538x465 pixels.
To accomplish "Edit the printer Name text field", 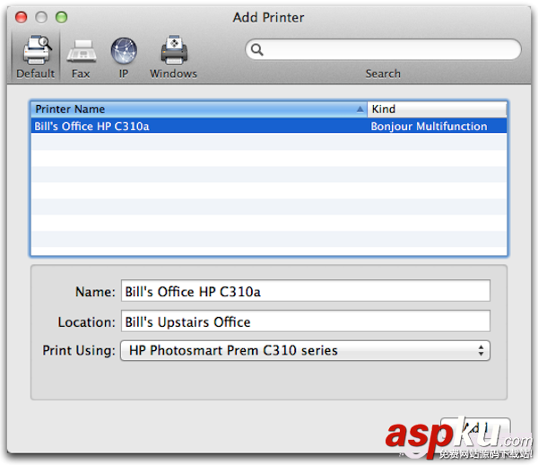I will click(306, 291).
